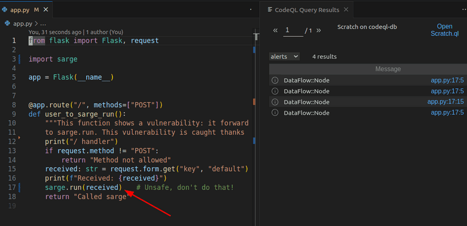Click the page number input field
This screenshot has width=467, height=226.
click(x=293, y=31)
